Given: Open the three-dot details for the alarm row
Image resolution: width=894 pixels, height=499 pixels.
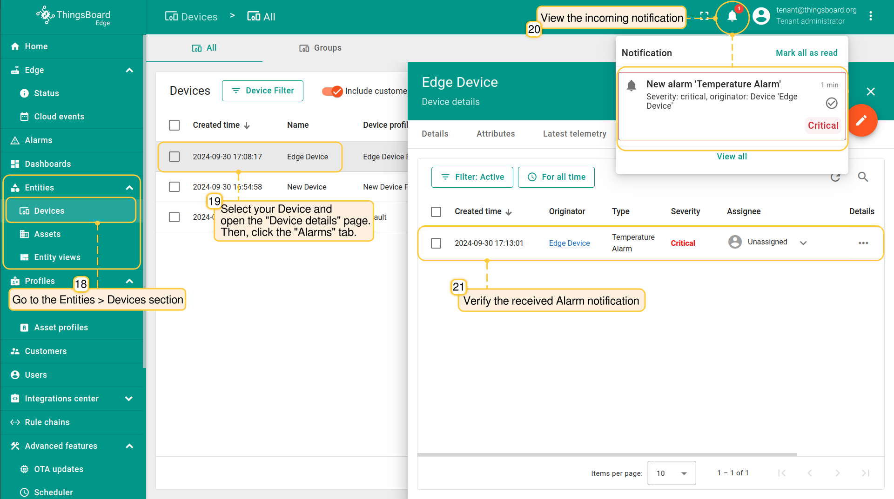Looking at the screenshot, I should (x=863, y=243).
